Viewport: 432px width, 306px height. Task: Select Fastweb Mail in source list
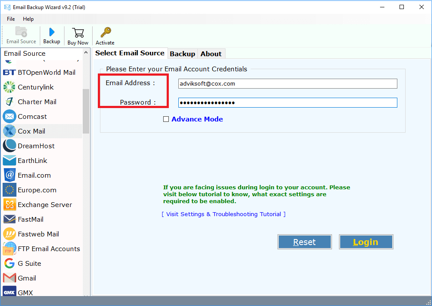(x=42, y=234)
